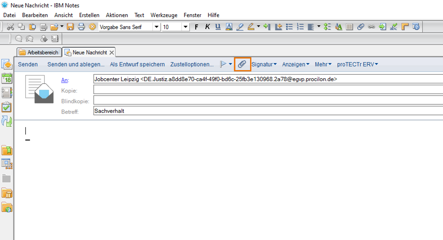This screenshot has width=443, height=240.
Task: Run the spell check abc icon
Action: pos(393,27)
